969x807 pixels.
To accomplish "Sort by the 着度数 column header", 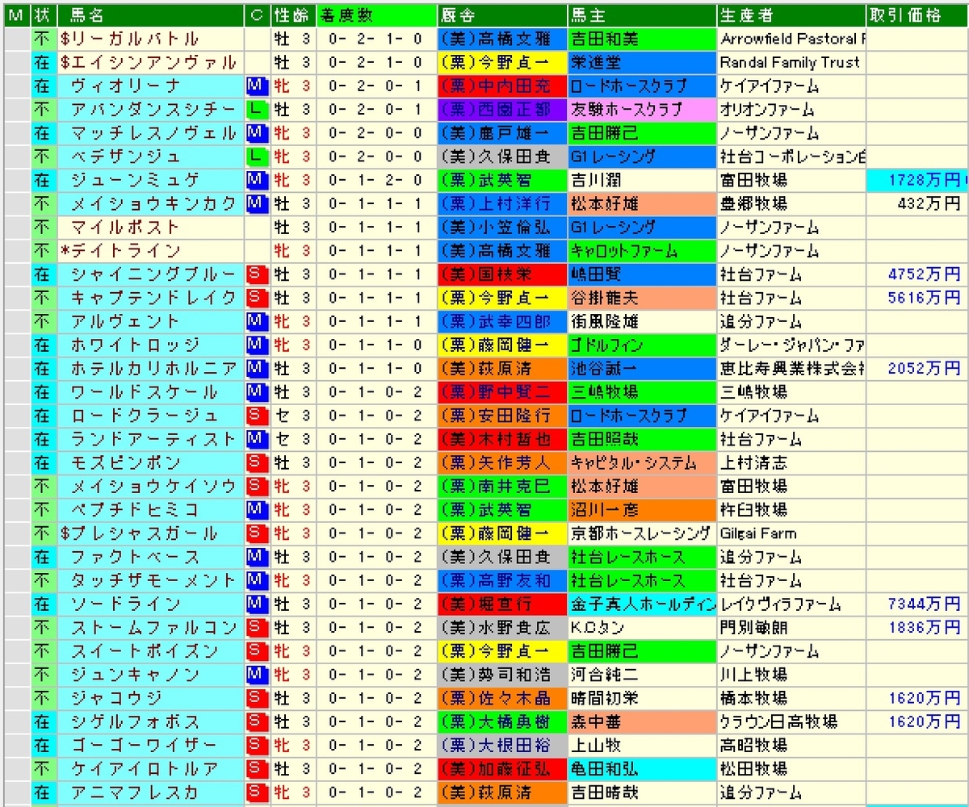I will pyautogui.click(x=375, y=15).
